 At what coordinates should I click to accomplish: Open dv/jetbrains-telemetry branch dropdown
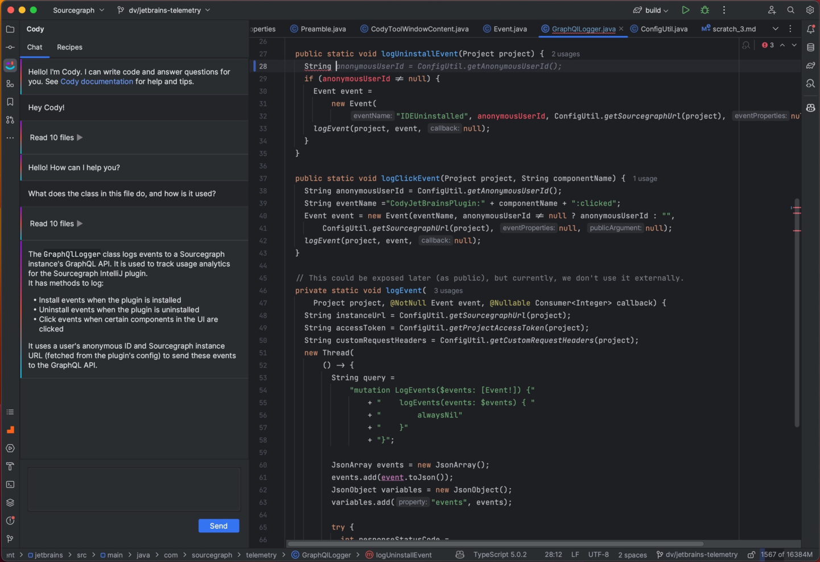point(164,10)
